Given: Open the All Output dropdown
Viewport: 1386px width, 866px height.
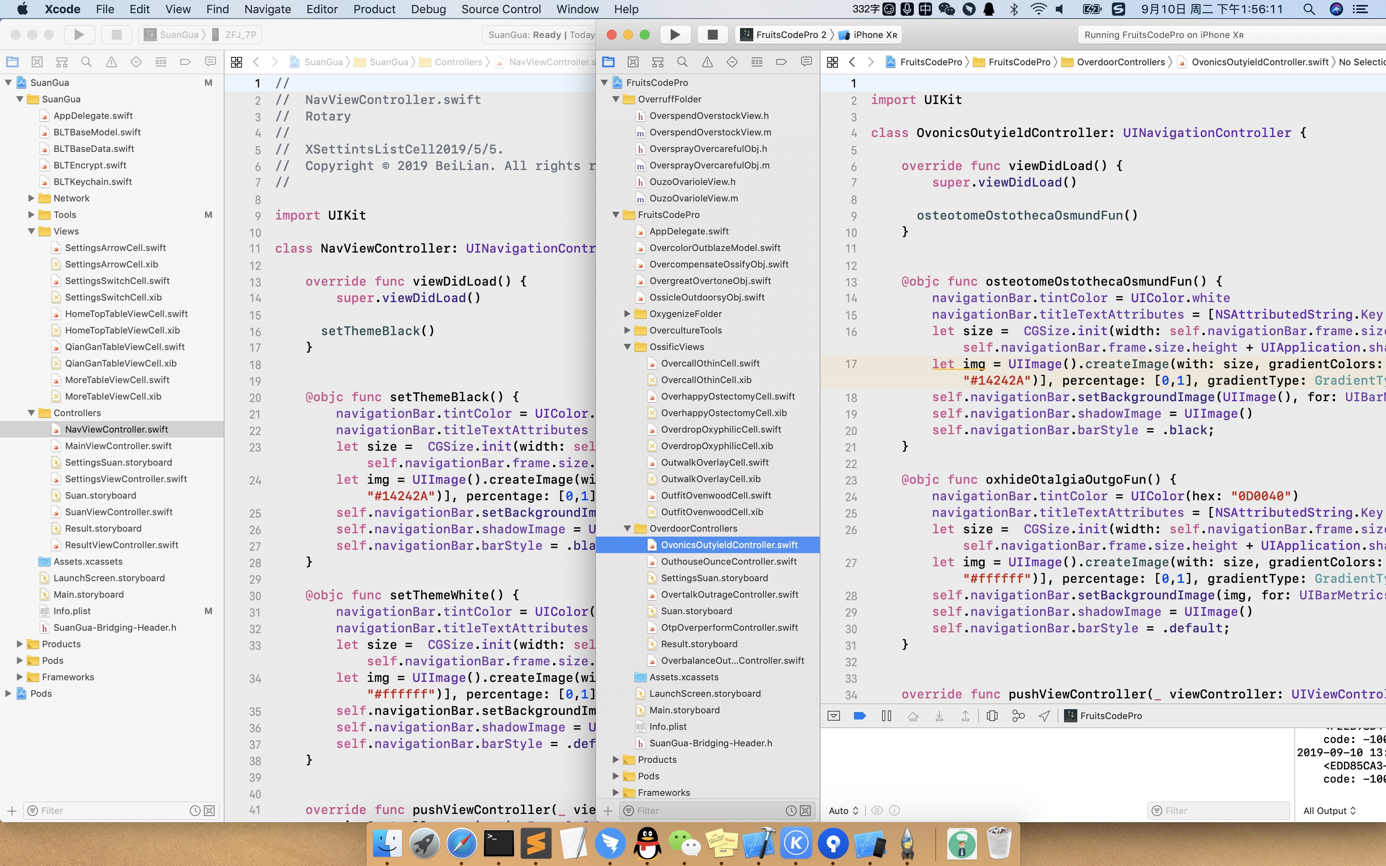Looking at the screenshot, I should click(x=1329, y=811).
